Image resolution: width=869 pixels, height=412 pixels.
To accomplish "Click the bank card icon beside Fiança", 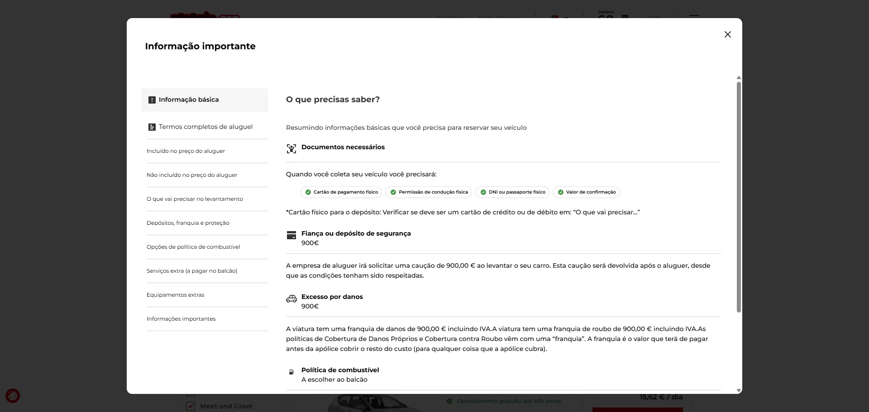I will tap(291, 235).
